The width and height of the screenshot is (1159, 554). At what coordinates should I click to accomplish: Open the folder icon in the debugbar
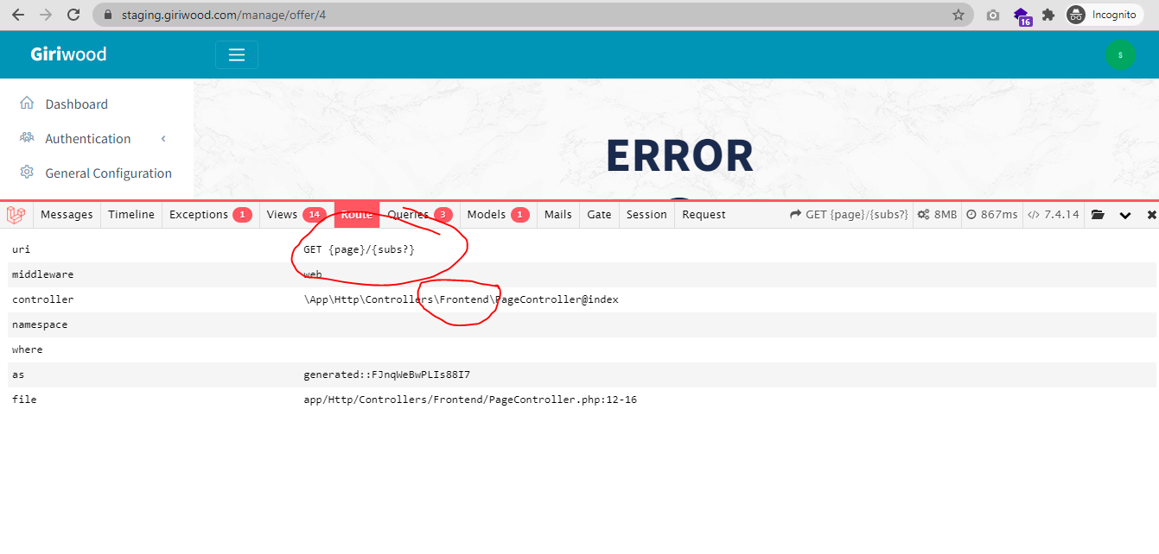pyautogui.click(x=1098, y=214)
